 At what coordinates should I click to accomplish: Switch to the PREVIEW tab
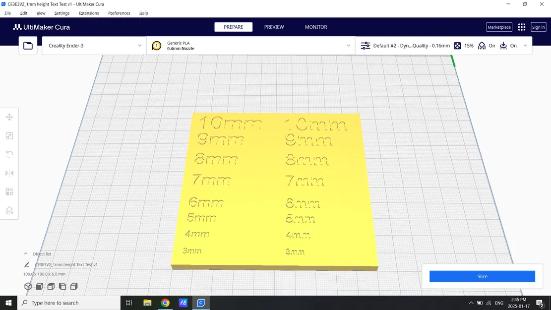pos(274,27)
